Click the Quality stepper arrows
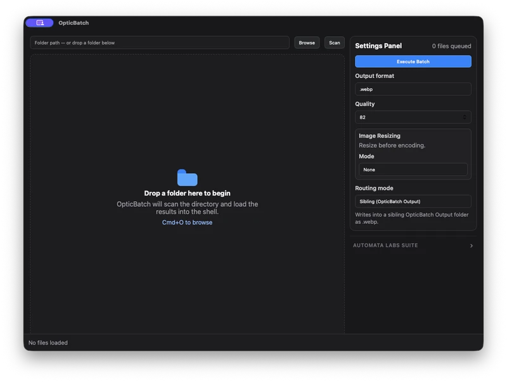507x382 pixels. [465, 117]
